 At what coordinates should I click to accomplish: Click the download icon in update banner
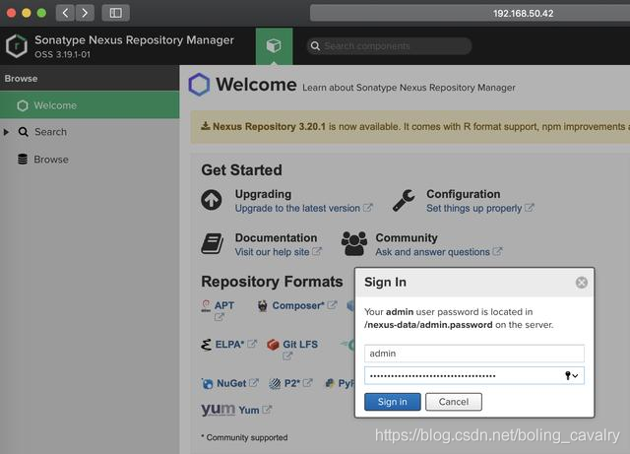206,126
